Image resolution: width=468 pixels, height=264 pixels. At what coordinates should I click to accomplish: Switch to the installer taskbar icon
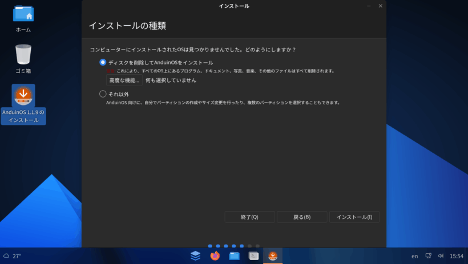[273, 256]
